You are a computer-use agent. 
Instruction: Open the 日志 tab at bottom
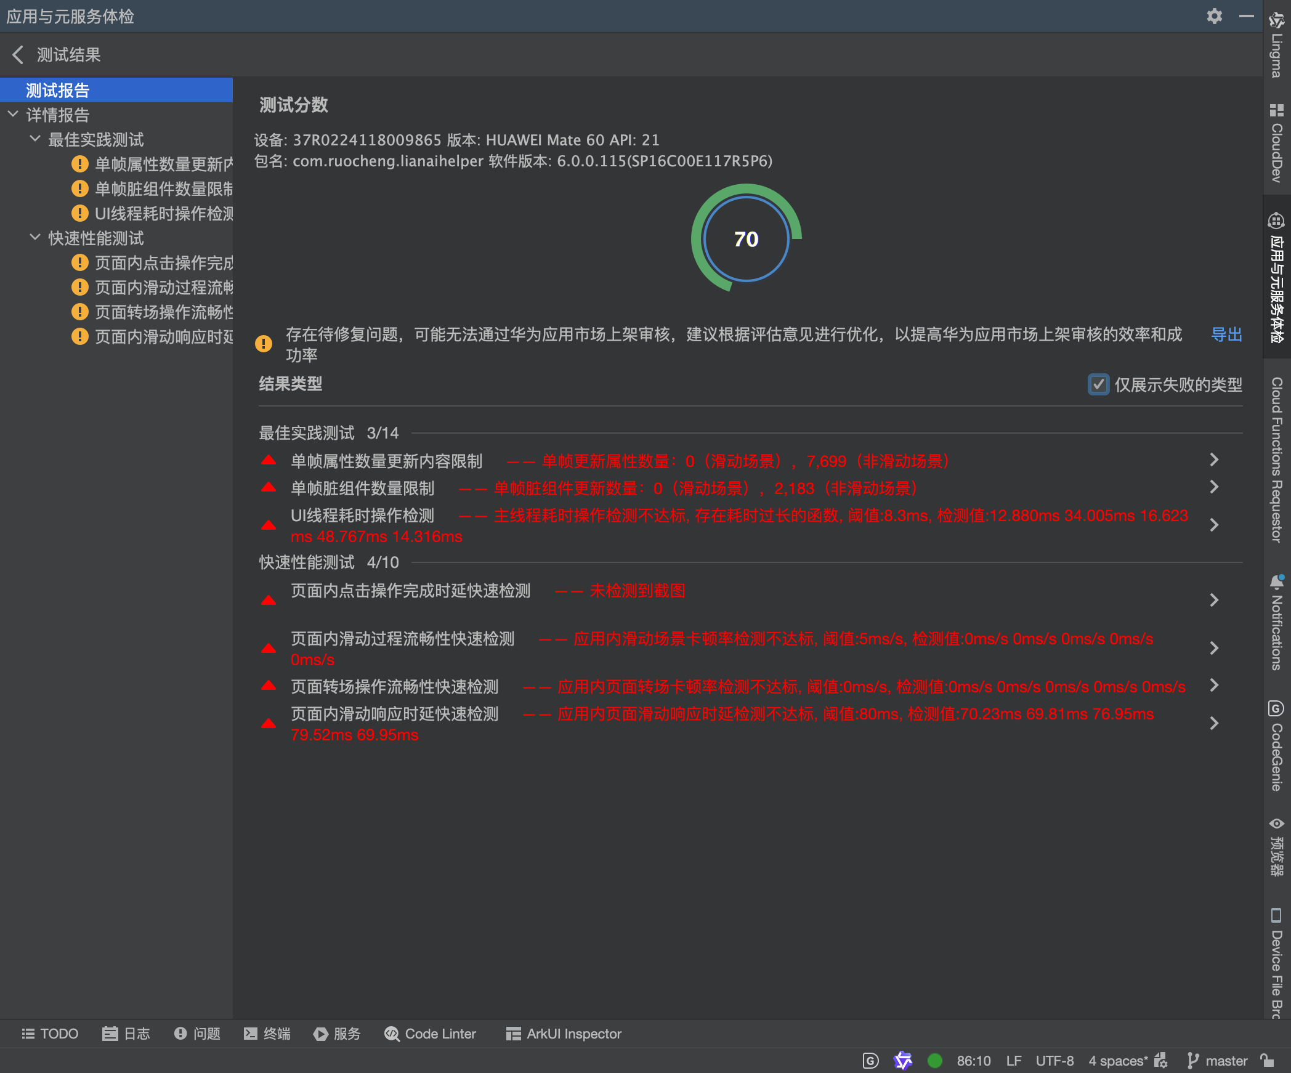click(x=126, y=1034)
